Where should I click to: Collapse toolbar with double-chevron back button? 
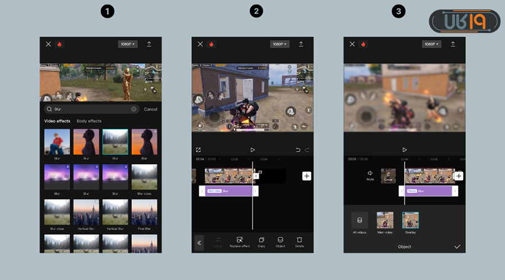pyautogui.click(x=199, y=242)
